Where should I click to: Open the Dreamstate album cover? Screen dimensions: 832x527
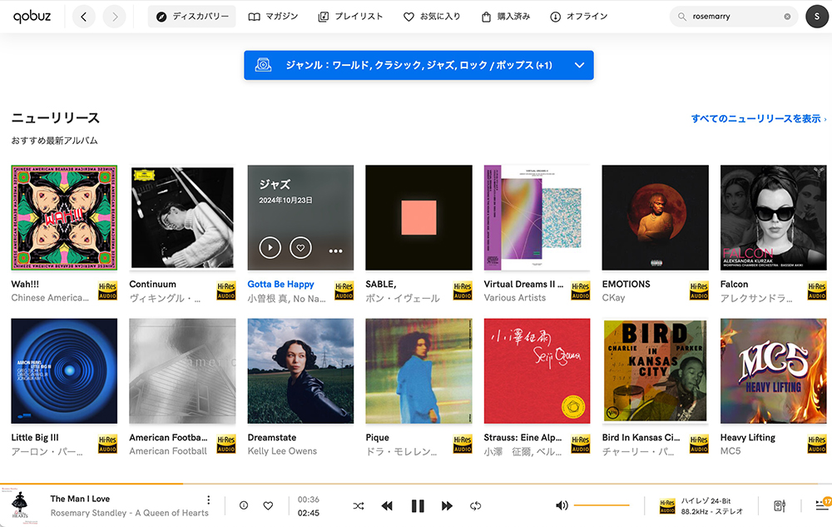tap(300, 371)
